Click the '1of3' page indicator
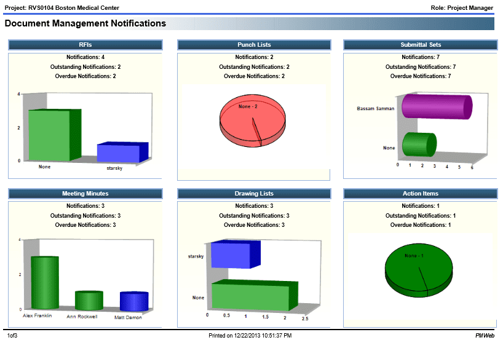This screenshot has height=348, width=503. click(x=12, y=336)
